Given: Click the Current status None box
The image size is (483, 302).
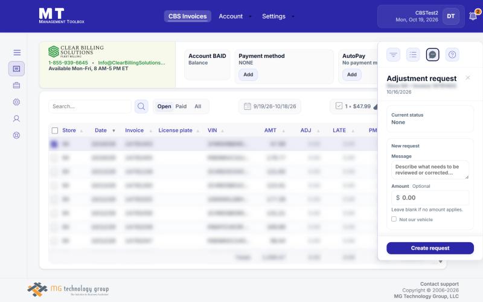Looking at the screenshot, I should click(x=430, y=119).
